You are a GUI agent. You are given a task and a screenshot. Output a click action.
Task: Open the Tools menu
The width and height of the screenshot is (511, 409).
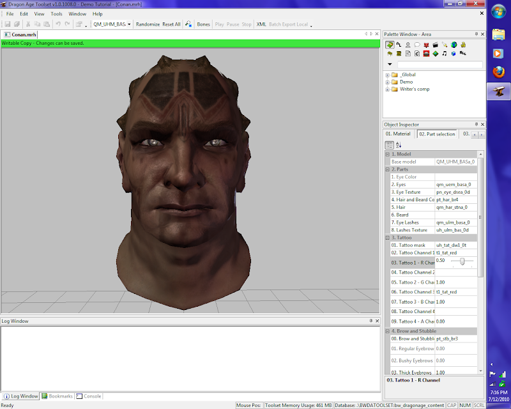coord(57,13)
